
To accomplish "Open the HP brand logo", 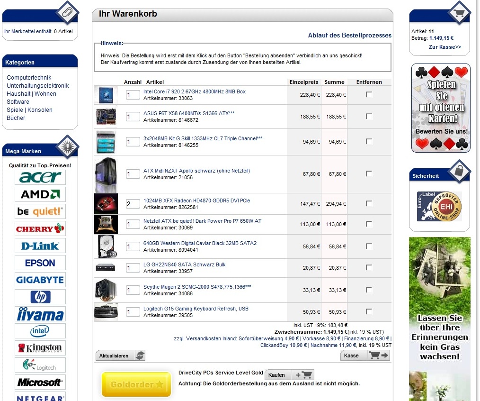I will pos(40,297).
